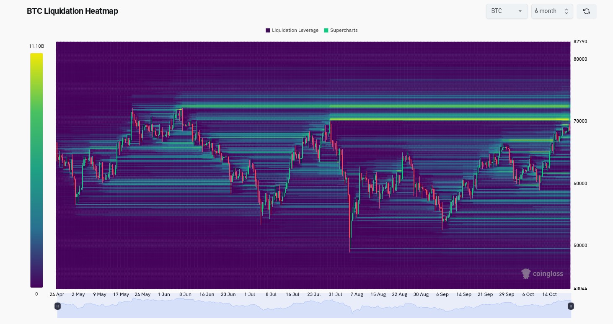Click the coinglass watermark logo

pos(542,274)
